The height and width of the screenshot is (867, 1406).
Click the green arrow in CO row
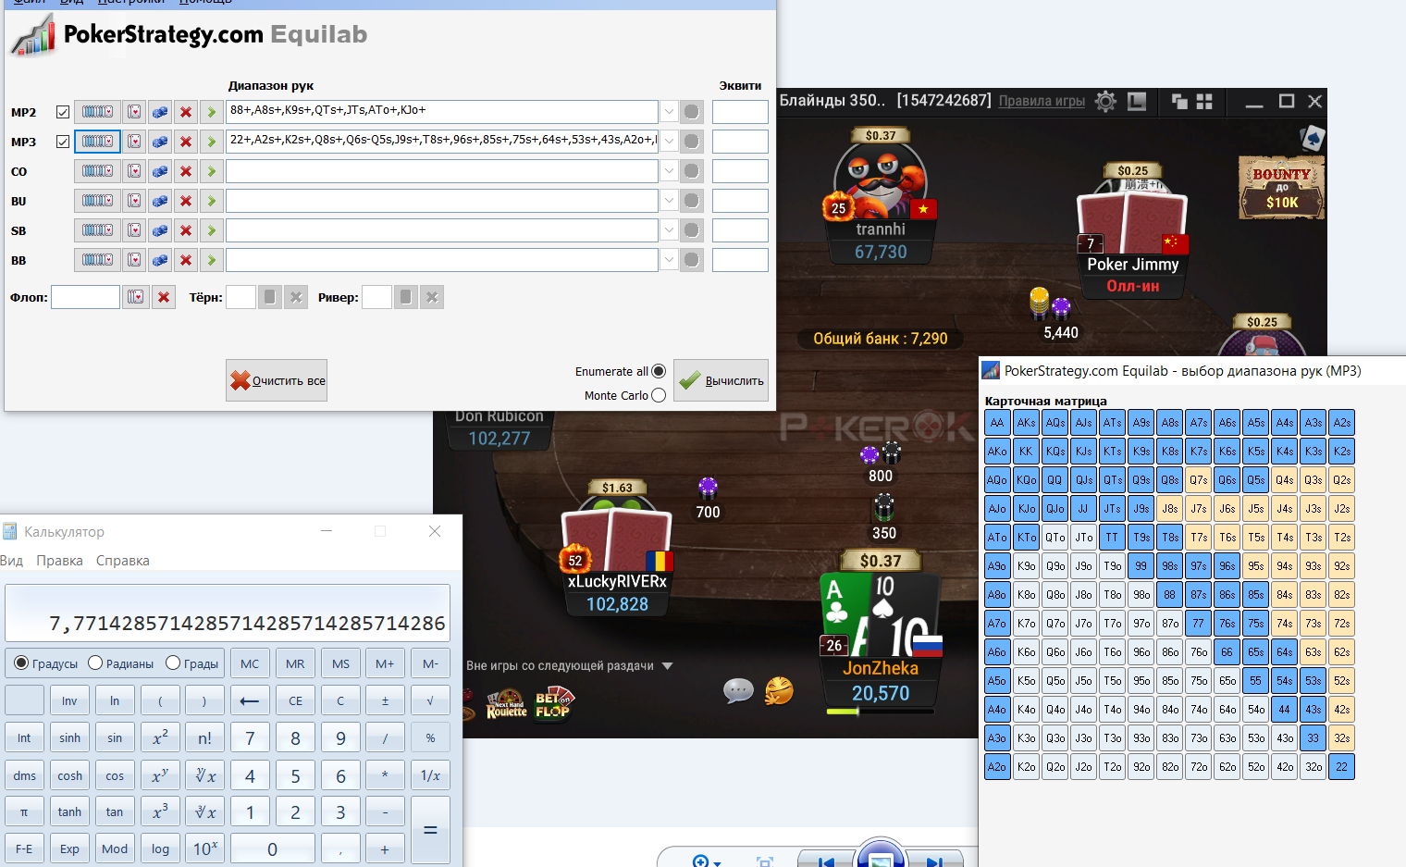(212, 171)
